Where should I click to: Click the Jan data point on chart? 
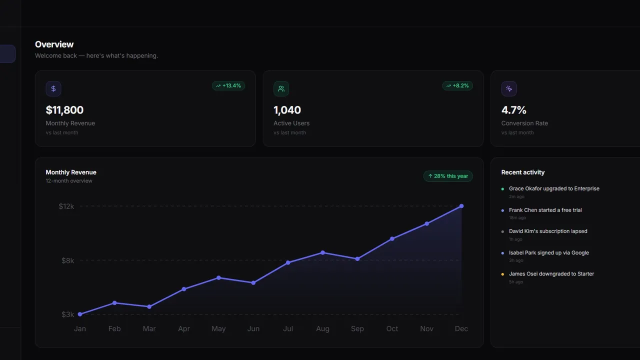[80, 314]
